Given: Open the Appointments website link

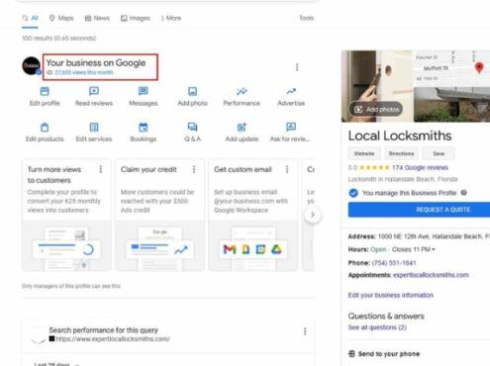Looking at the screenshot, I should (431, 275).
